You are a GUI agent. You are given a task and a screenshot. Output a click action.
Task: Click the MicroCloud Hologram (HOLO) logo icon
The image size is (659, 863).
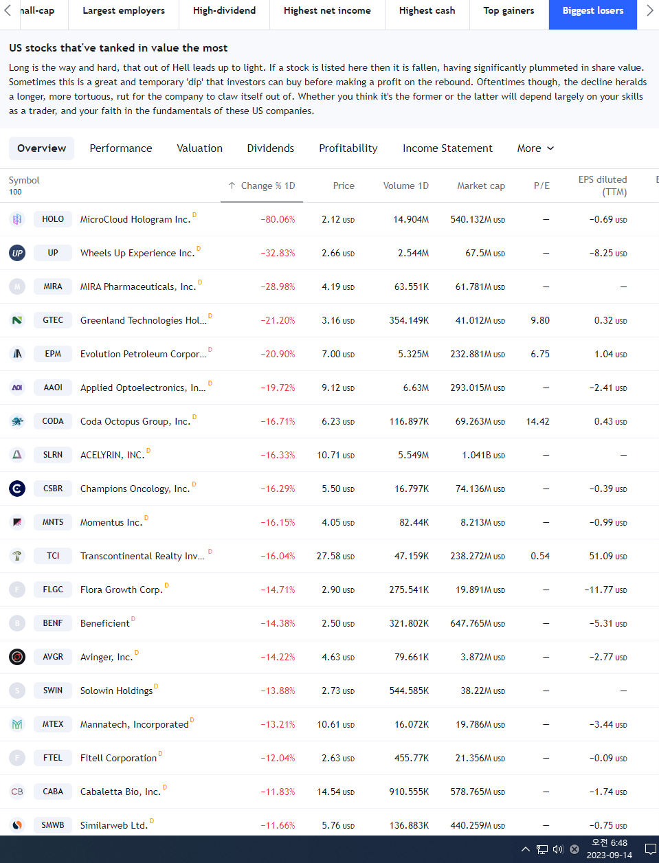[x=17, y=219]
